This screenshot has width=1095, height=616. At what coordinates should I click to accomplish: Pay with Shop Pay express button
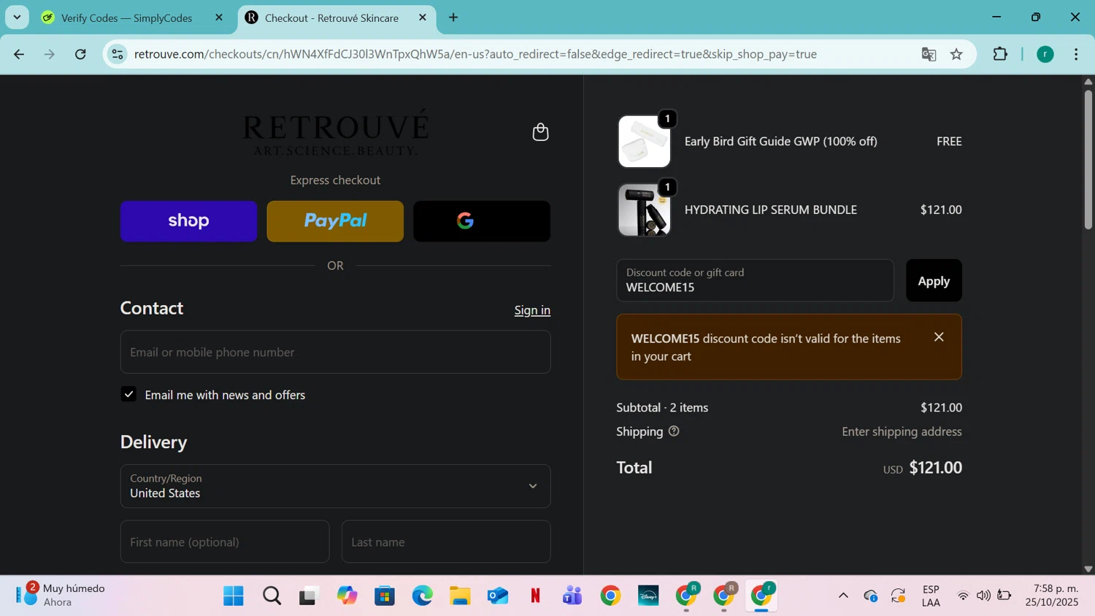(188, 221)
